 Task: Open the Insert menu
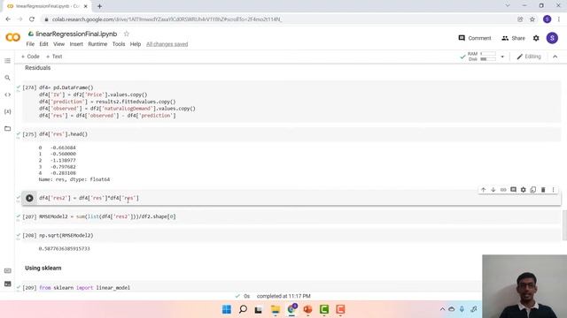[76, 44]
